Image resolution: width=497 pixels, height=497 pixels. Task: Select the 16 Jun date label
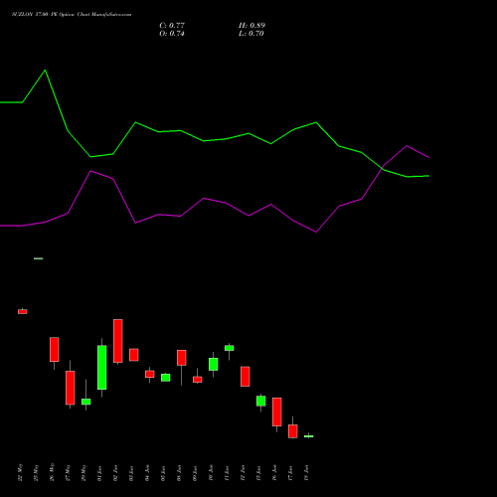pos(275,473)
